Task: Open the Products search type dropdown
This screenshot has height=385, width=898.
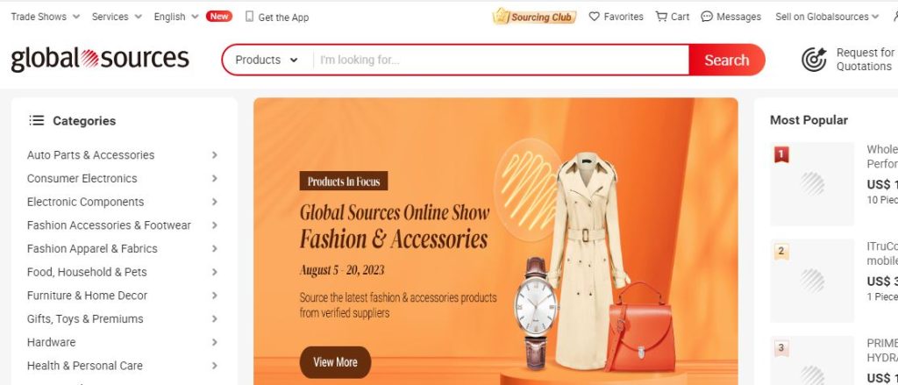Action: pyautogui.click(x=267, y=60)
